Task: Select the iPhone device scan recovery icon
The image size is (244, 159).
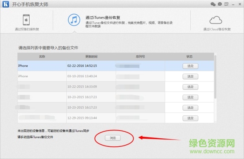Action: tap(26, 20)
